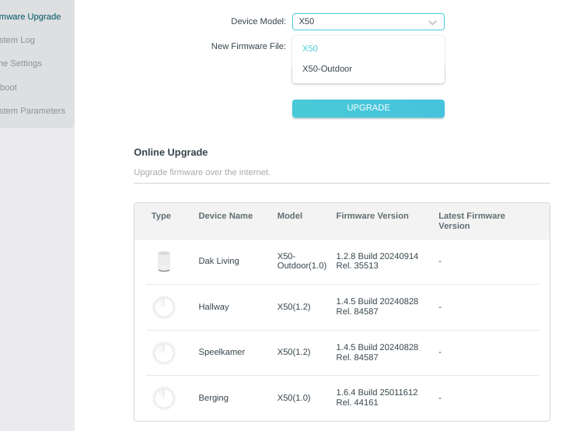Open the Firmware Upgrade sidebar item
569x431 pixels.
tap(31, 16)
